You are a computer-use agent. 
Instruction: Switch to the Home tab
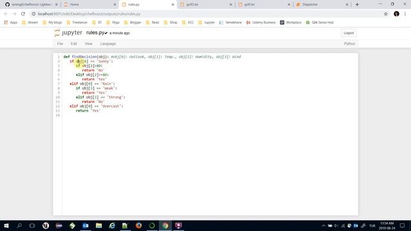point(89,4)
